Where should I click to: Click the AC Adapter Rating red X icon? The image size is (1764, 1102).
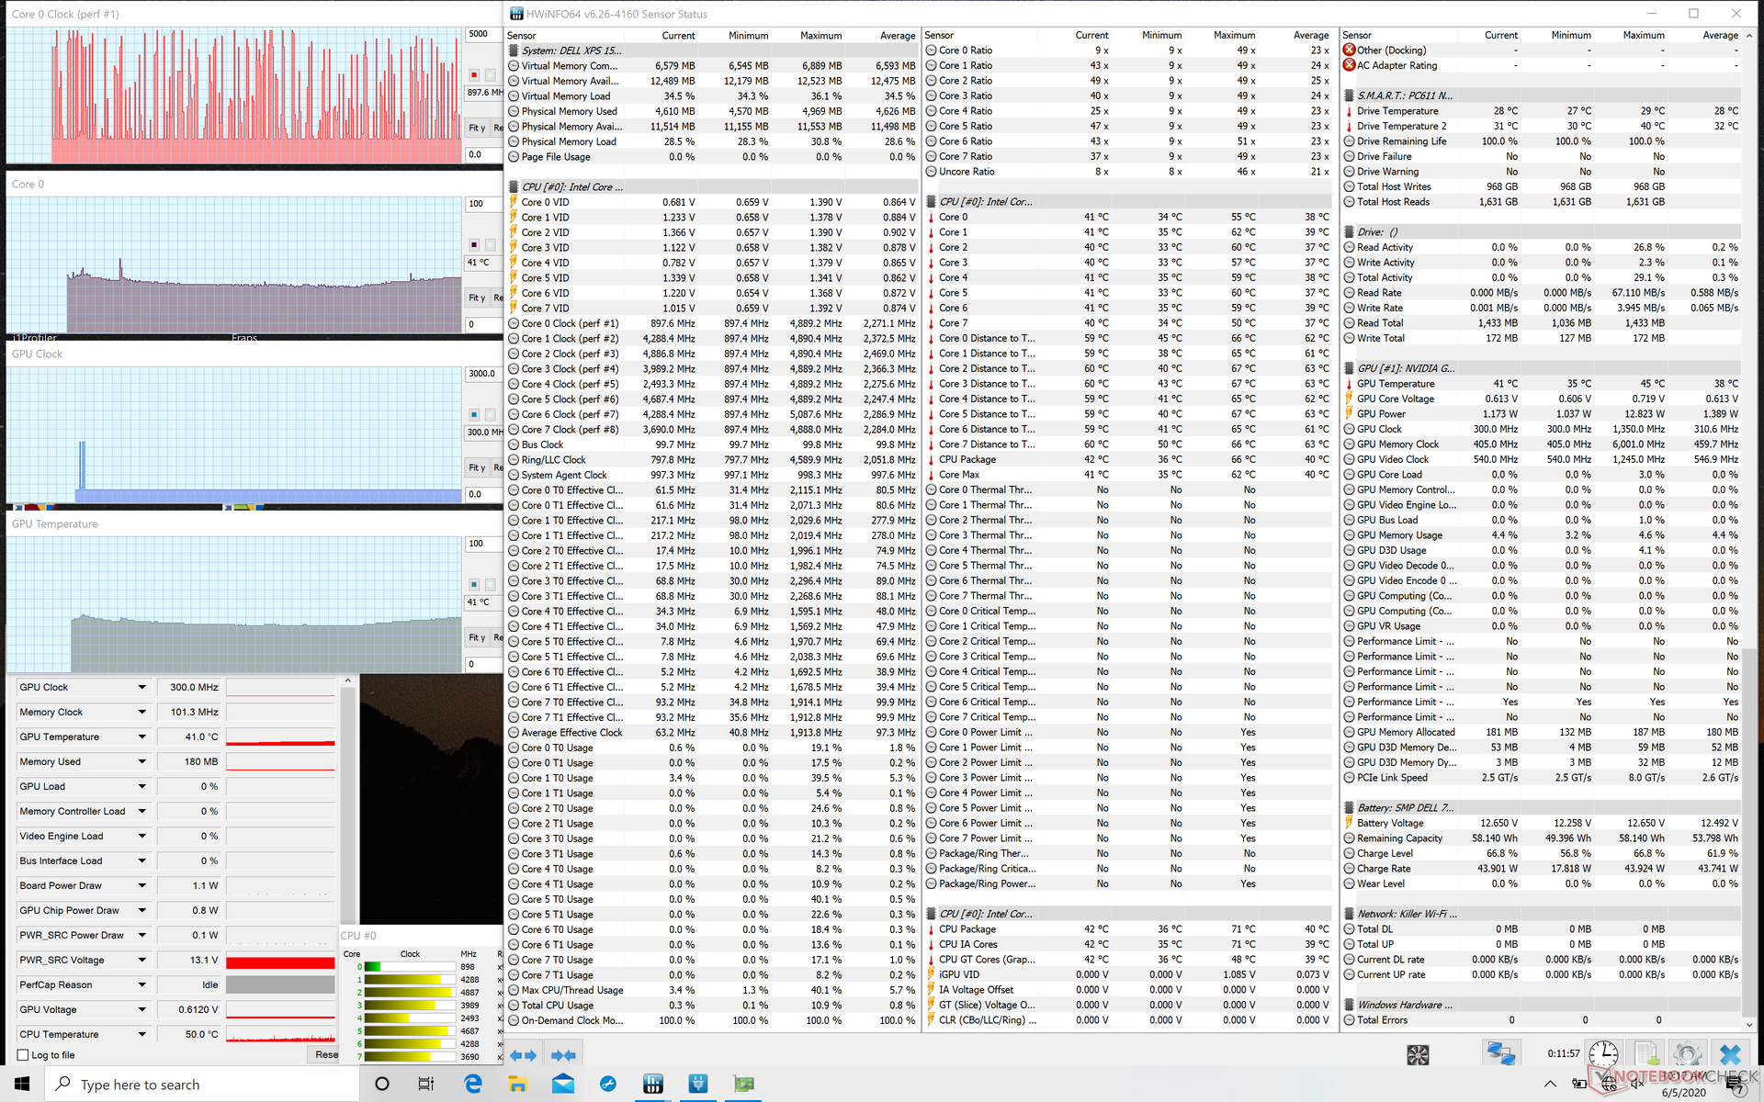tap(1349, 65)
